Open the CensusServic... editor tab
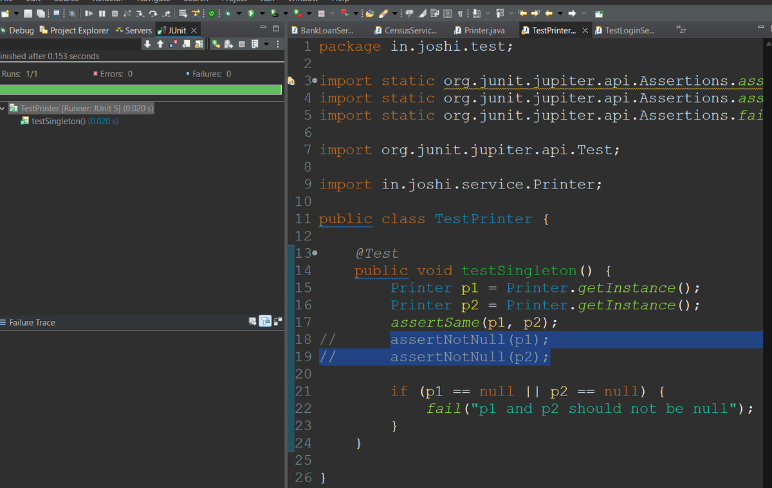The width and height of the screenshot is (772, 488). [x=406, y=30]
